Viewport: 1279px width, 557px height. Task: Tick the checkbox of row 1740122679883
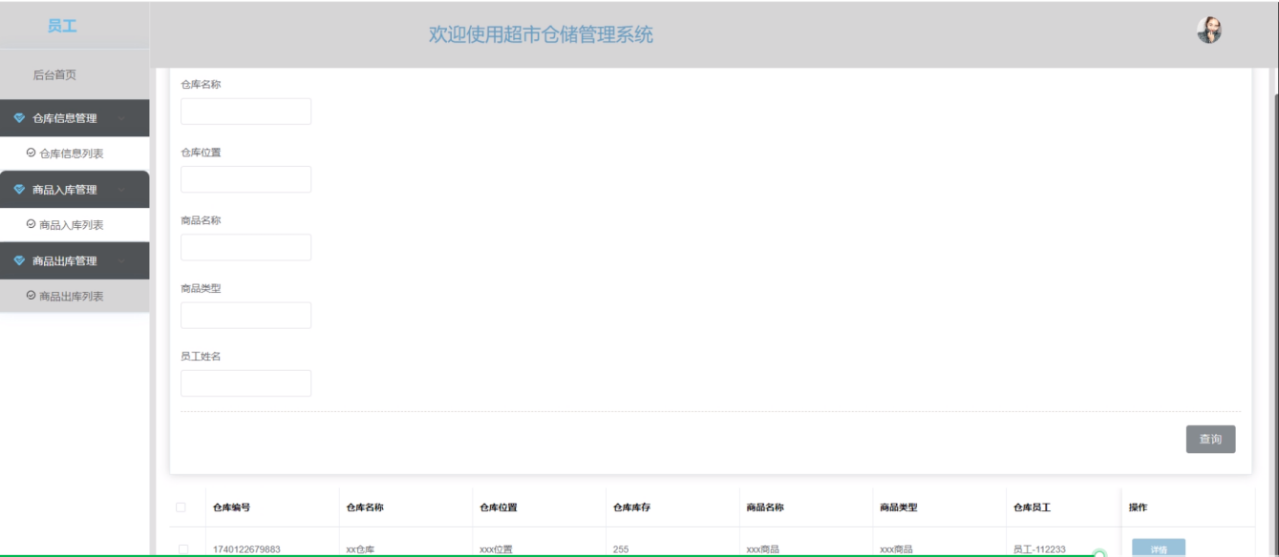[x=183, y=549]
